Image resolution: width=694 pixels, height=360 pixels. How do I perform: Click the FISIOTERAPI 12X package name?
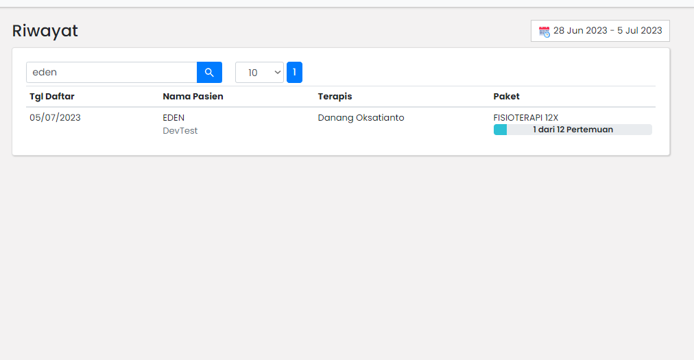(525, 118)
